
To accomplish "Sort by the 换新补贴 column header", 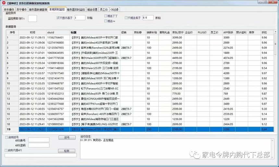I will click(x=152, y=32).
